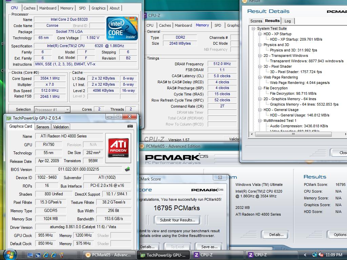Select row HDD - General Usage: 146.812 MB/s
The width and height of the screenshot is (347, 260).
click(x=300, y=115)
